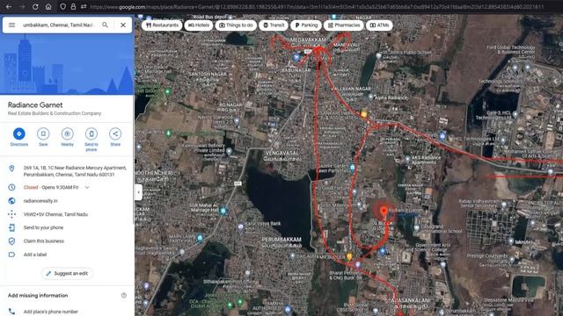563x316 pixels.
Task: Click browser back arrow
Action: (x=9, y=6)
